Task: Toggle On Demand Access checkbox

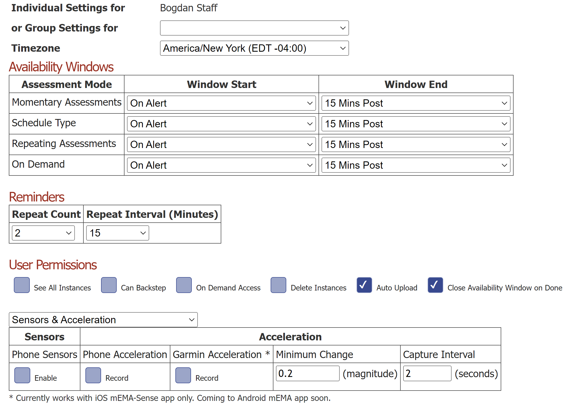Action: 184,285
